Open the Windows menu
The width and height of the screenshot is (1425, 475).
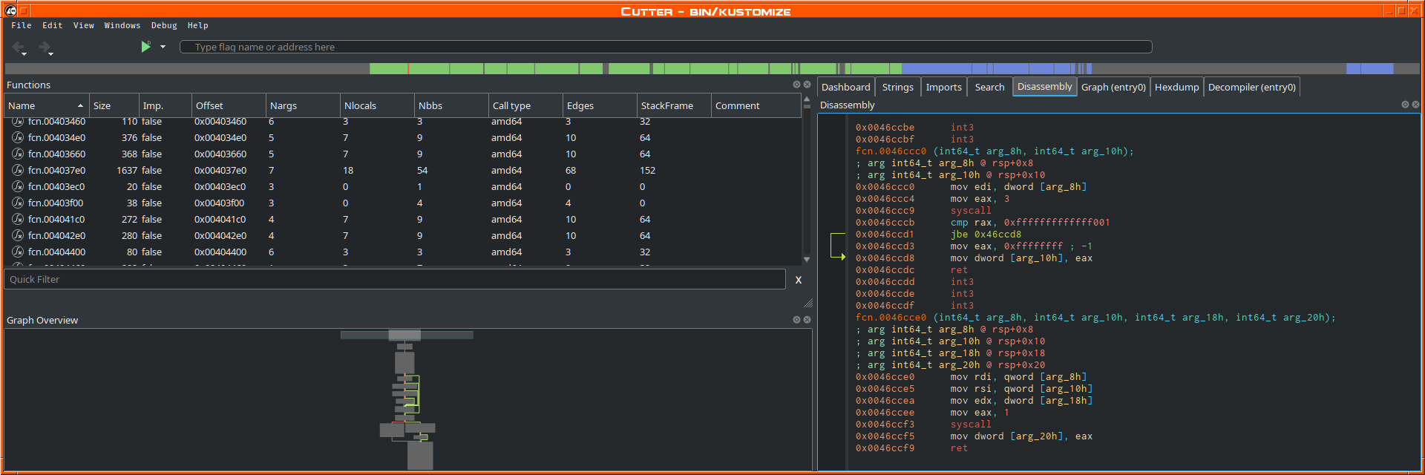tap(122, 25)
